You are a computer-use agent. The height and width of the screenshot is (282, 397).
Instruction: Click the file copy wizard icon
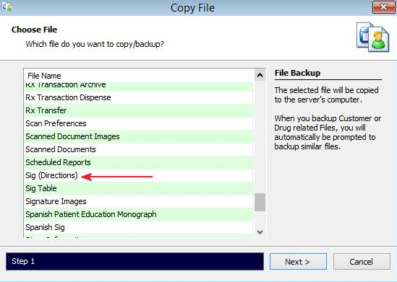(372, 37)
